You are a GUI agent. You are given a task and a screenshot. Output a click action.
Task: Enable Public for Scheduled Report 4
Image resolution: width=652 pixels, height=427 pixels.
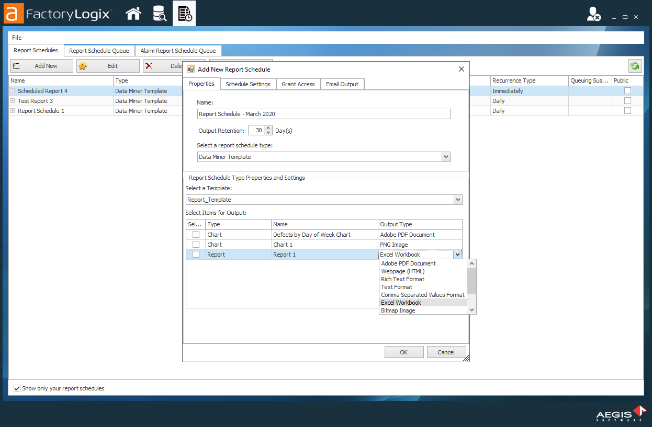pos(627,90)
